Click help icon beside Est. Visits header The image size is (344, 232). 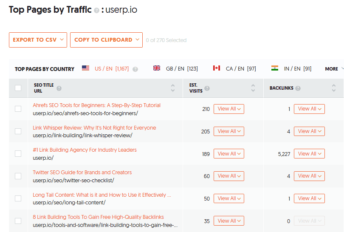tap(207, 88)
